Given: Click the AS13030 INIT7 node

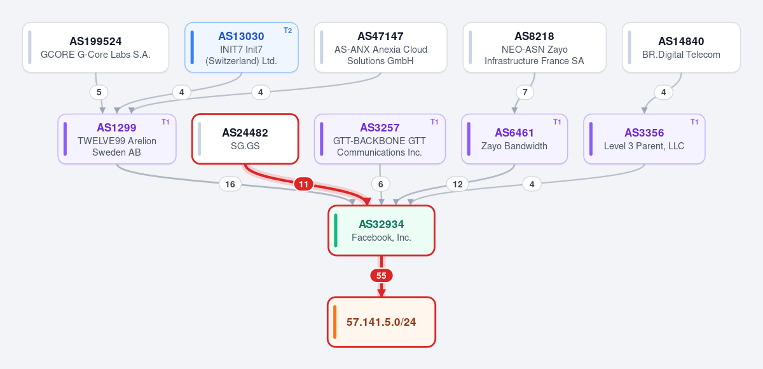Looking at the screenshot, I should (x=241, y=48).
